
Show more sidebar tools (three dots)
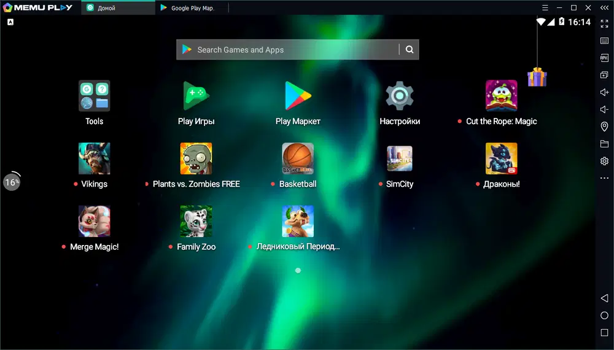coord(604,178)
